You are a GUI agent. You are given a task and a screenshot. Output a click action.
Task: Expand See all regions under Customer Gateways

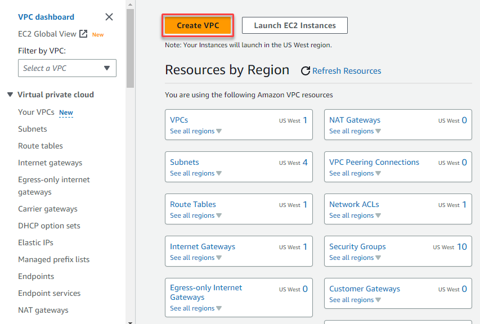tap(355, 300)
